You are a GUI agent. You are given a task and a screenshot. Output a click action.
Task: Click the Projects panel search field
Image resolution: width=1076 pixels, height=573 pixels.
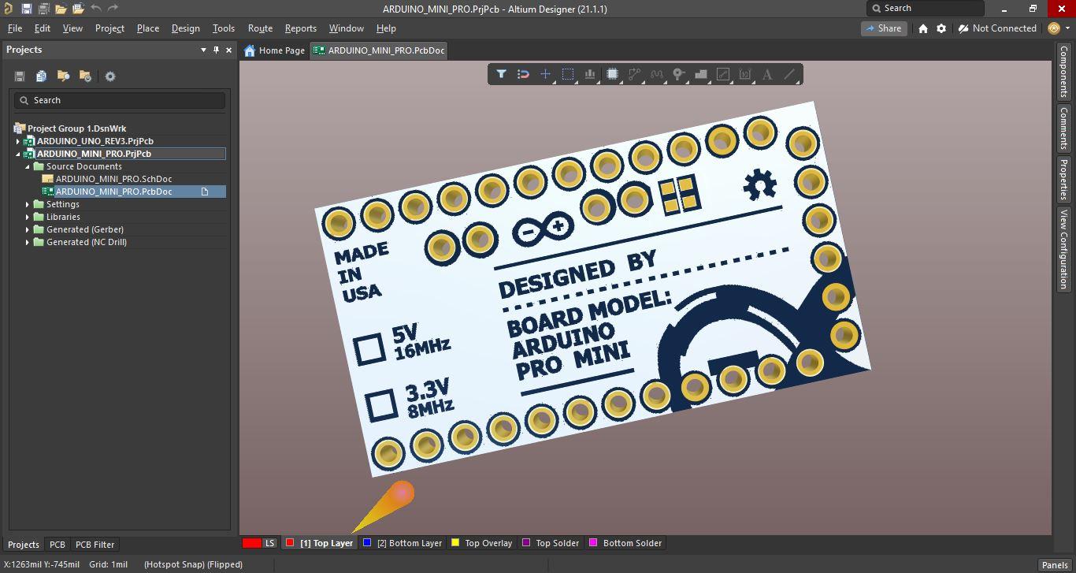(120, 100)
